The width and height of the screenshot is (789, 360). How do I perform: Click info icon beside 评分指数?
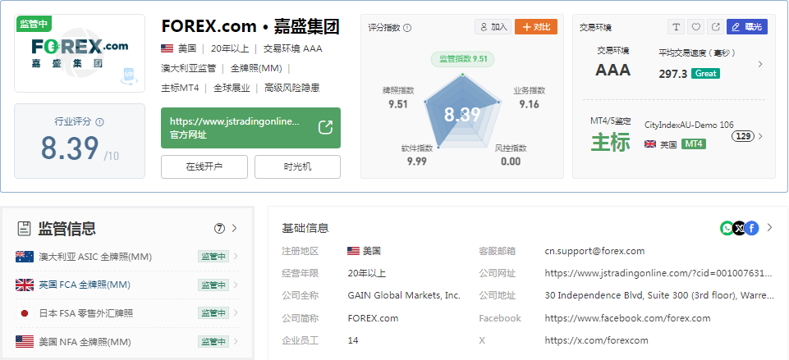(x=407, y=28)
